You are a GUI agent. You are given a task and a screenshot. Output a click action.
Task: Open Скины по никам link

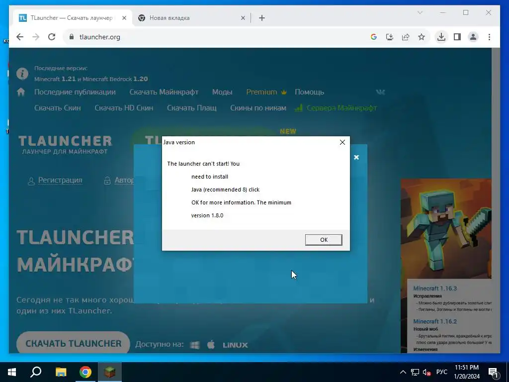coord(258,108)
